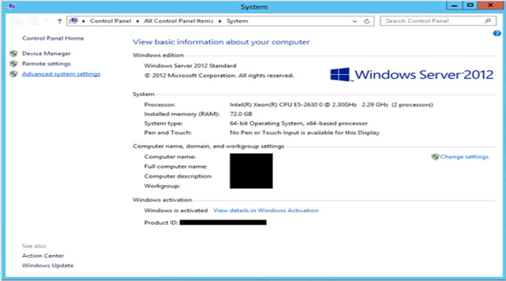
Task: Click the 'Product ID:' label
Action: (161, 223)
